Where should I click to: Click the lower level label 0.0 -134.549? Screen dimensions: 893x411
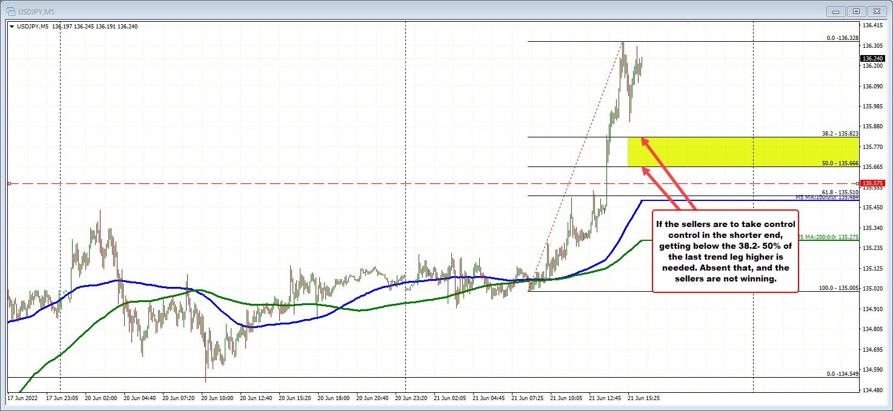[843, 373]
